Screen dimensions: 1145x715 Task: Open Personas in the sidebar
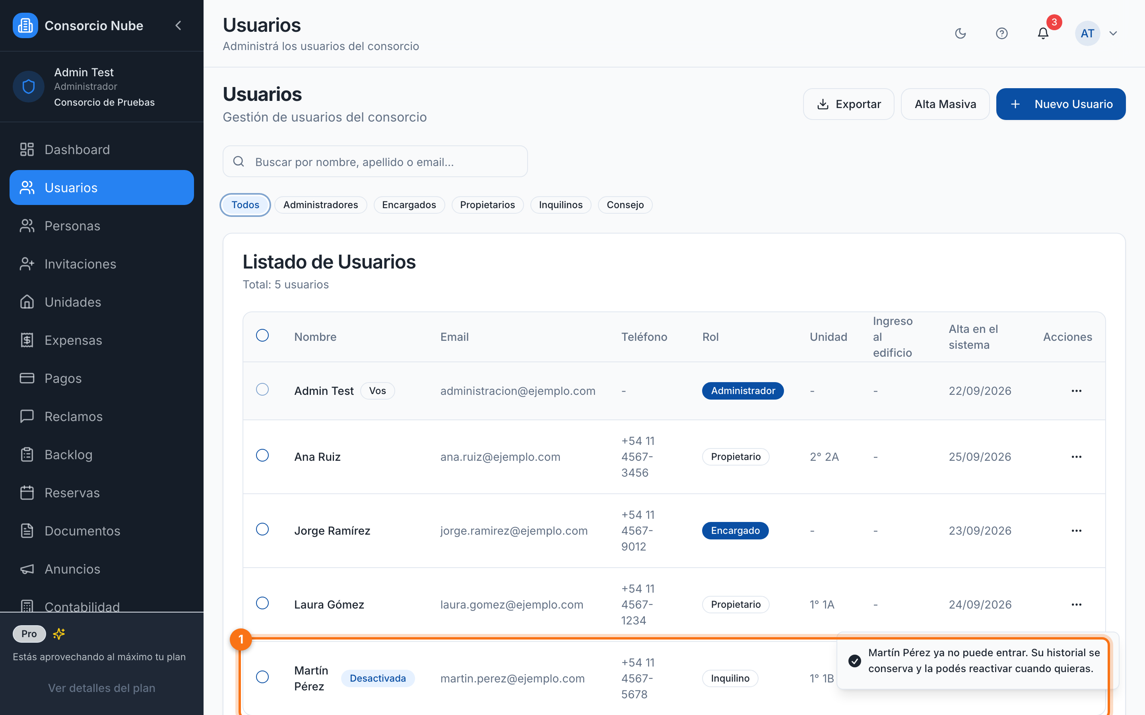pos(102,226)
